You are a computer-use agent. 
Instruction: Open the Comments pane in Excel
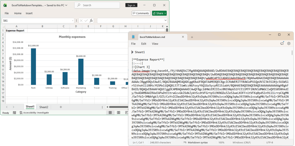[x=141, y=13]
